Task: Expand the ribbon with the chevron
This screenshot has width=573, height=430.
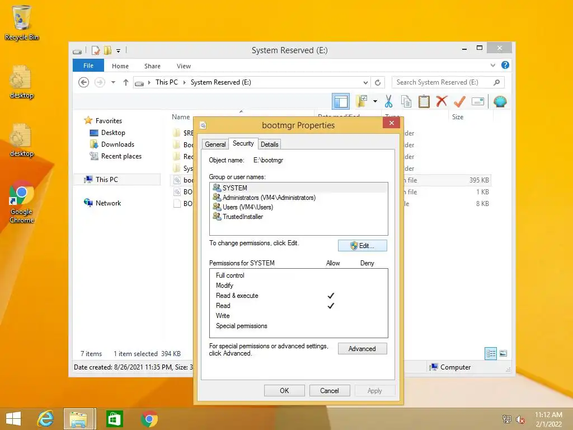Action: pyautogui.click(x=492, y=66)
